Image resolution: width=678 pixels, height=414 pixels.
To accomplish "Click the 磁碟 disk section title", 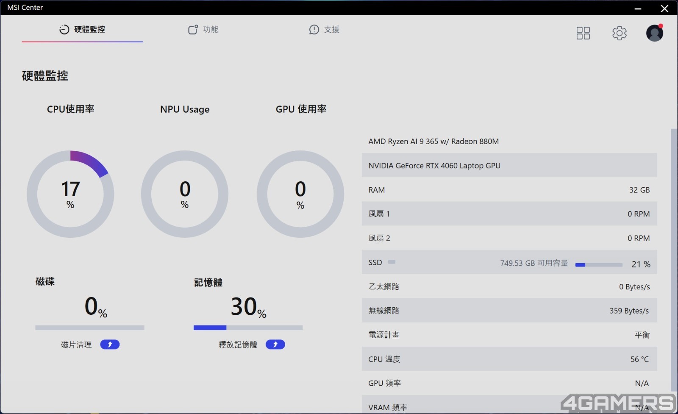I will [45, 281].
